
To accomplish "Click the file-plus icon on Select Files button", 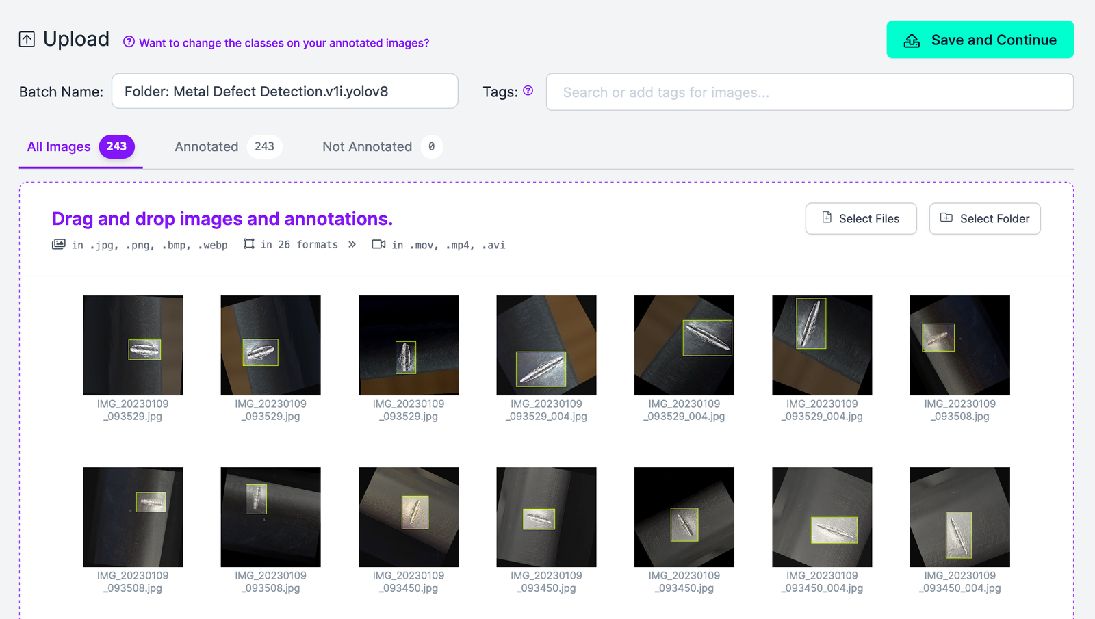I will [826, 218].
